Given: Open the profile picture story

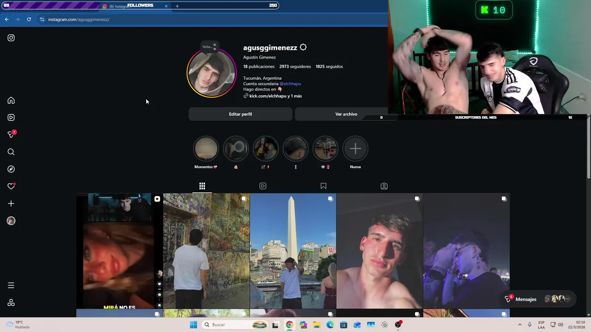Looking at the screenshot, I should tap(211, 73).
